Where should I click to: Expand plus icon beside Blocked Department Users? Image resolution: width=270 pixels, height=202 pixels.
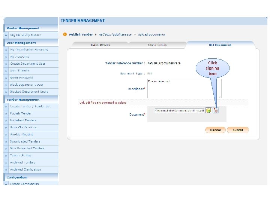coord(6,92)
